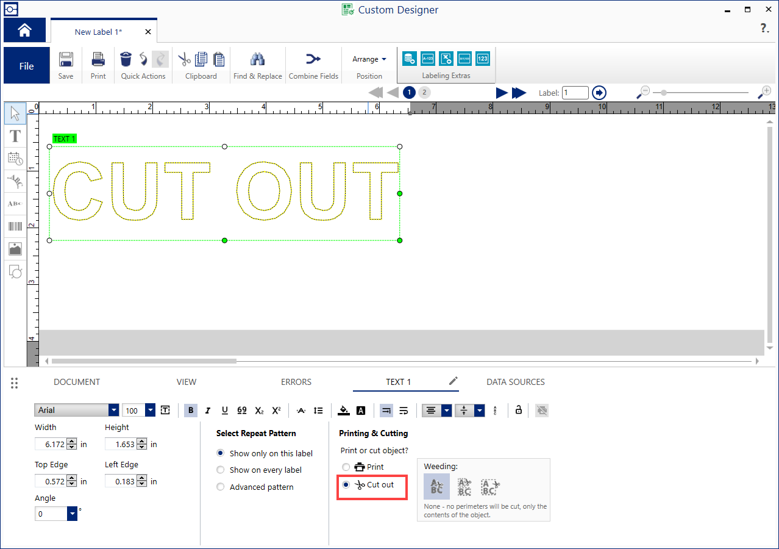
Task: Click the Combine Fields icon
Action: coord(313,59)
